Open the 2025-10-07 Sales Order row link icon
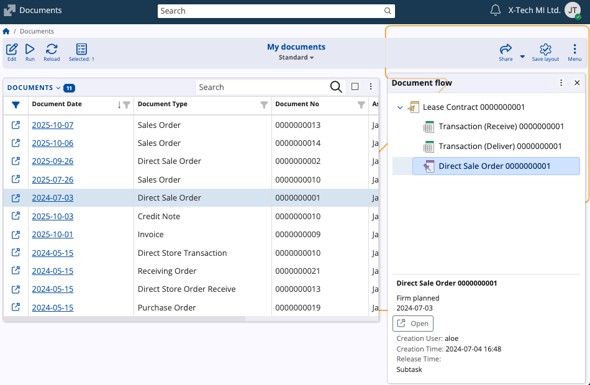This screenshot has height=385, width=590. coord(16,125)
